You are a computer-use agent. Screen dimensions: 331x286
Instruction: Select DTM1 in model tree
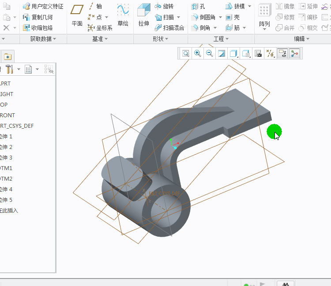6,168
